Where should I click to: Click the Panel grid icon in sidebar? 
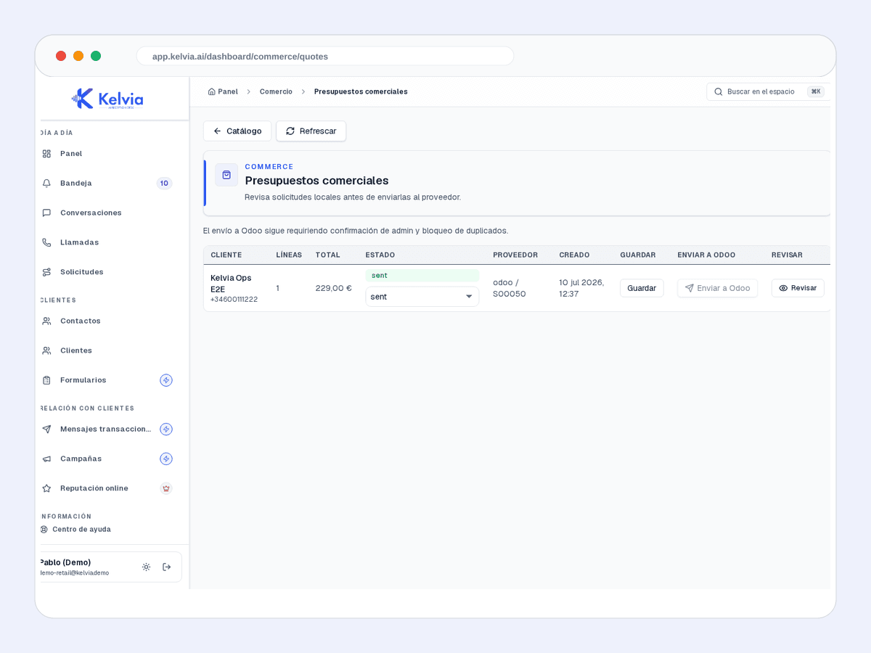[x=46, y=154]
